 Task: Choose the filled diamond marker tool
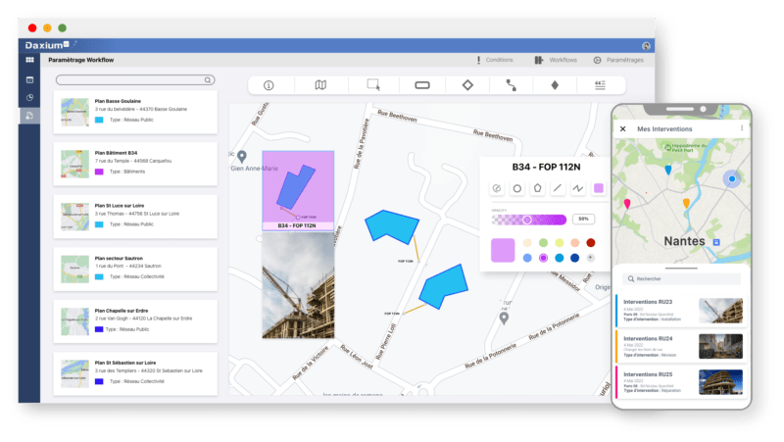(555, 85)
